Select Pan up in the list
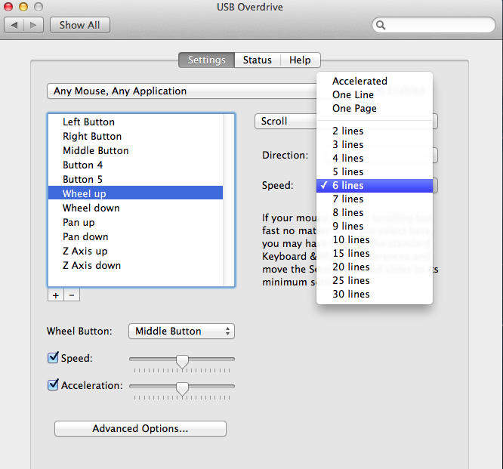The height and width of the screenshot is (469, 503). [x=135, y=222]
